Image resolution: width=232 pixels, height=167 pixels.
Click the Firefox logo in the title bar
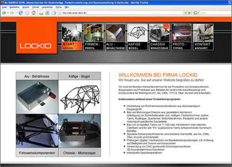pos(2,2)
